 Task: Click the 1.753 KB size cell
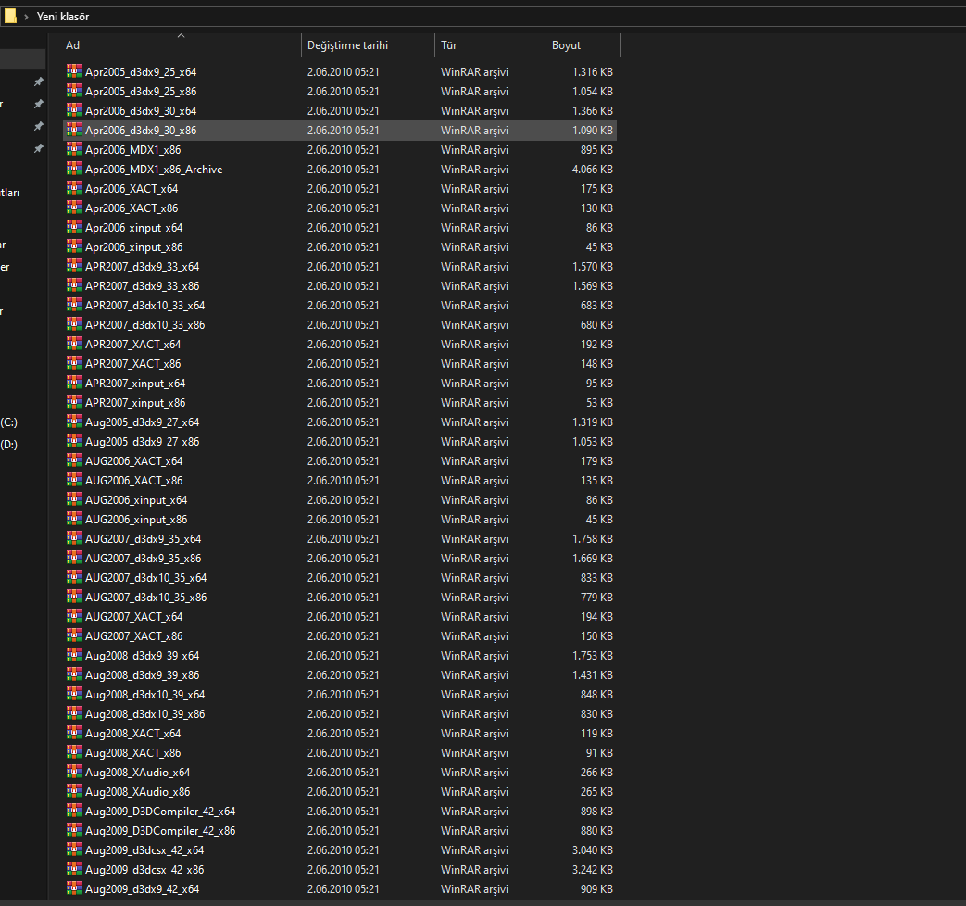pos(593,655)
